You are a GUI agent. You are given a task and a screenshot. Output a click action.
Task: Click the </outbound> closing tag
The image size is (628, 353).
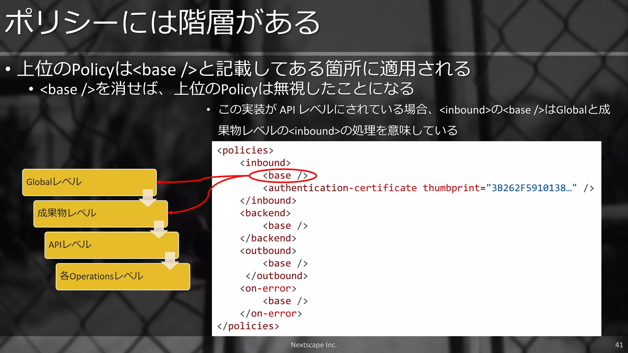point(277,276)
